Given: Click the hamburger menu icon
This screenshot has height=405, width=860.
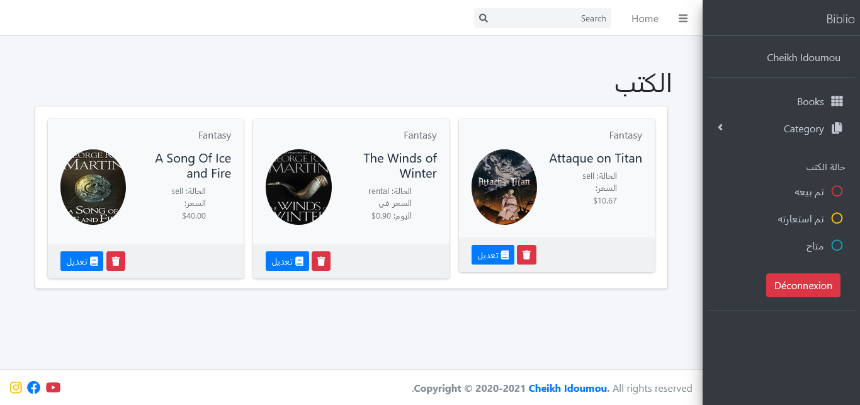Looking at the screenshot, I should pyautogui.click(x=683, y=18).
